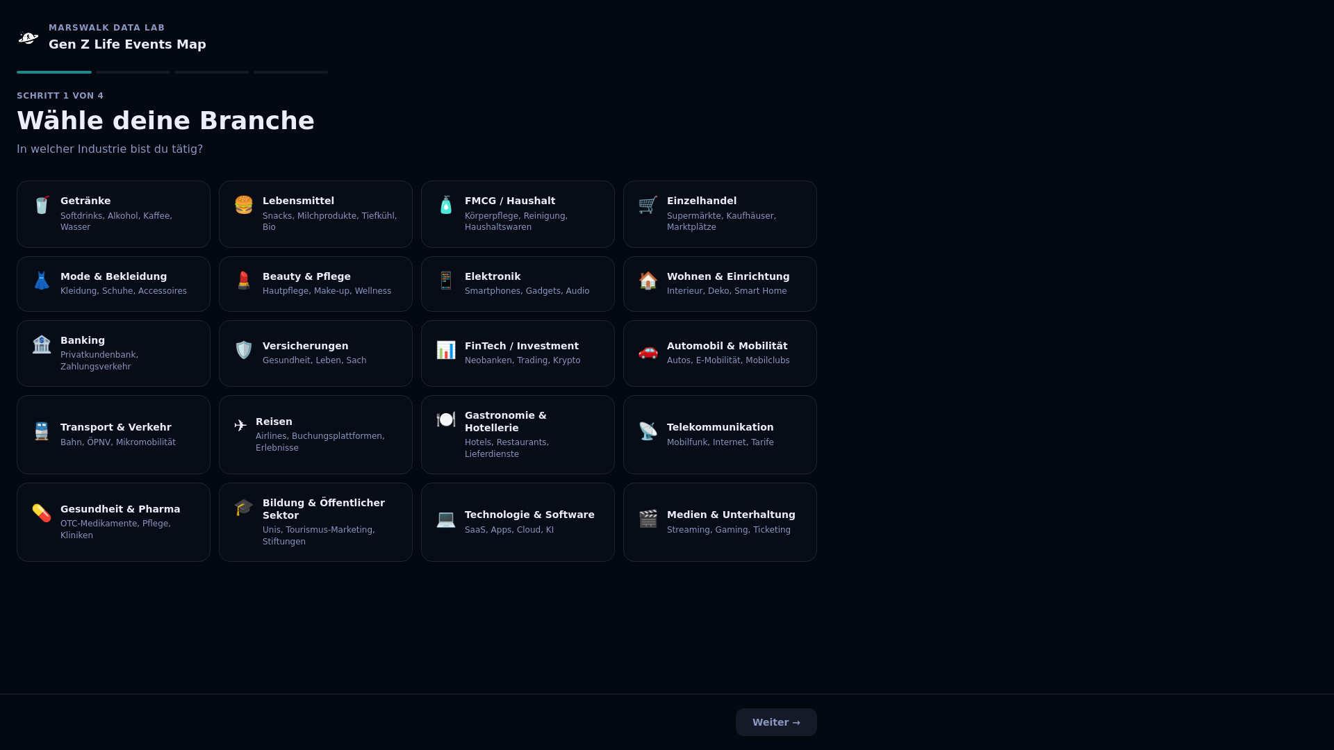This screenshot has height=750, width=1334.
Task: Click the Einzelhandel shopping cart icon
Action: click(x=648, y=205)
